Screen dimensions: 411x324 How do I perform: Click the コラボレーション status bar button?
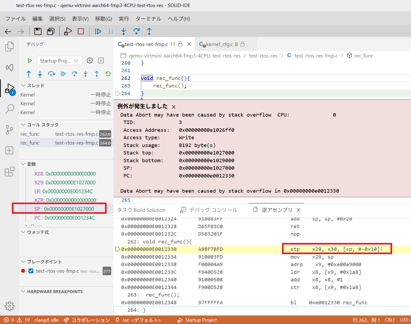[x=87, y=320]
